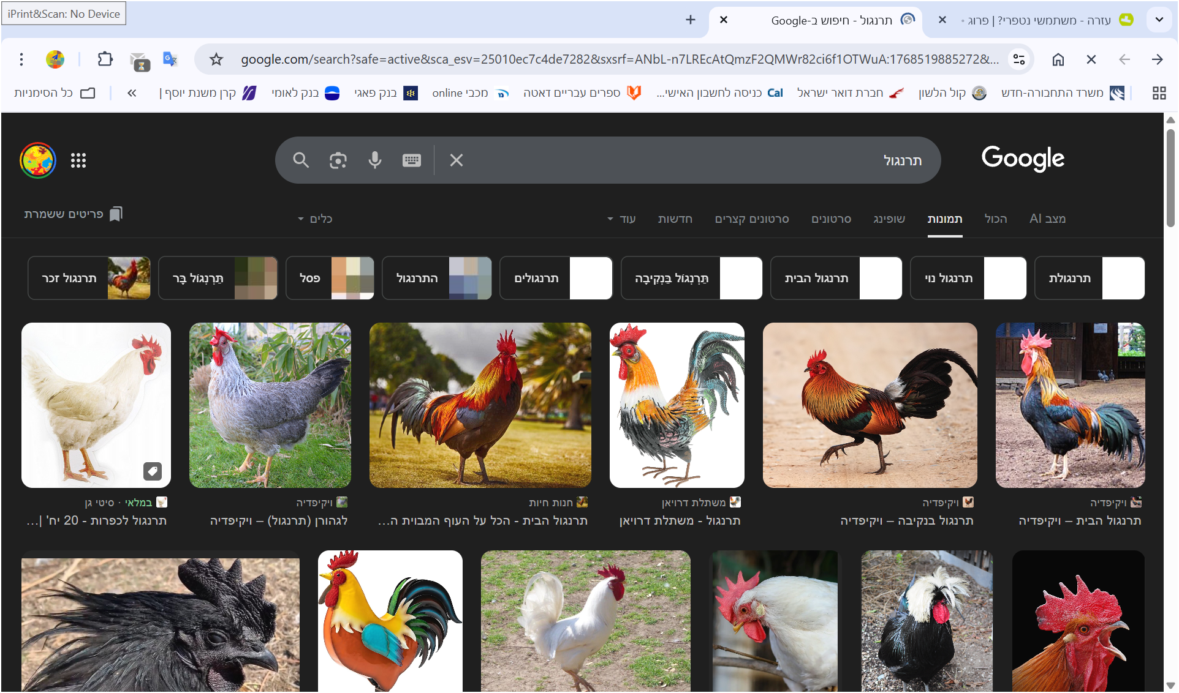Click the search by image camera icon

tap(338, 160)
